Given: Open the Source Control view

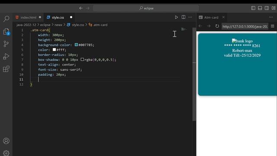Looking at the screenshot, I should [x=6, y=44].
